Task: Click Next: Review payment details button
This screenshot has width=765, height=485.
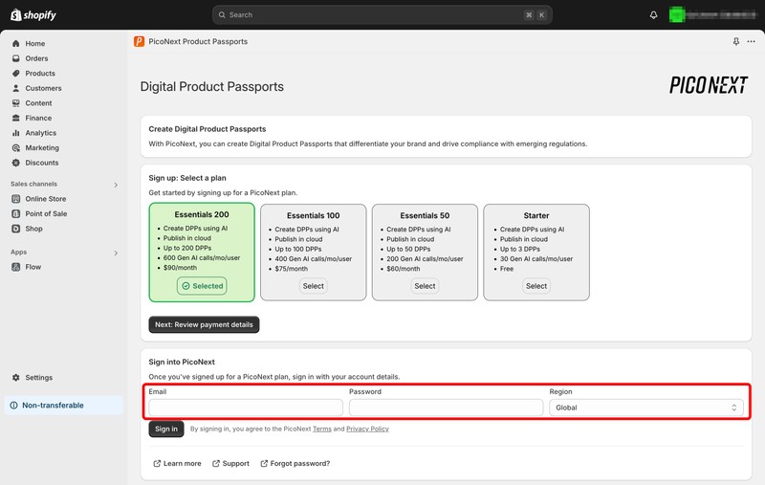Action: (x=204, y=324)
